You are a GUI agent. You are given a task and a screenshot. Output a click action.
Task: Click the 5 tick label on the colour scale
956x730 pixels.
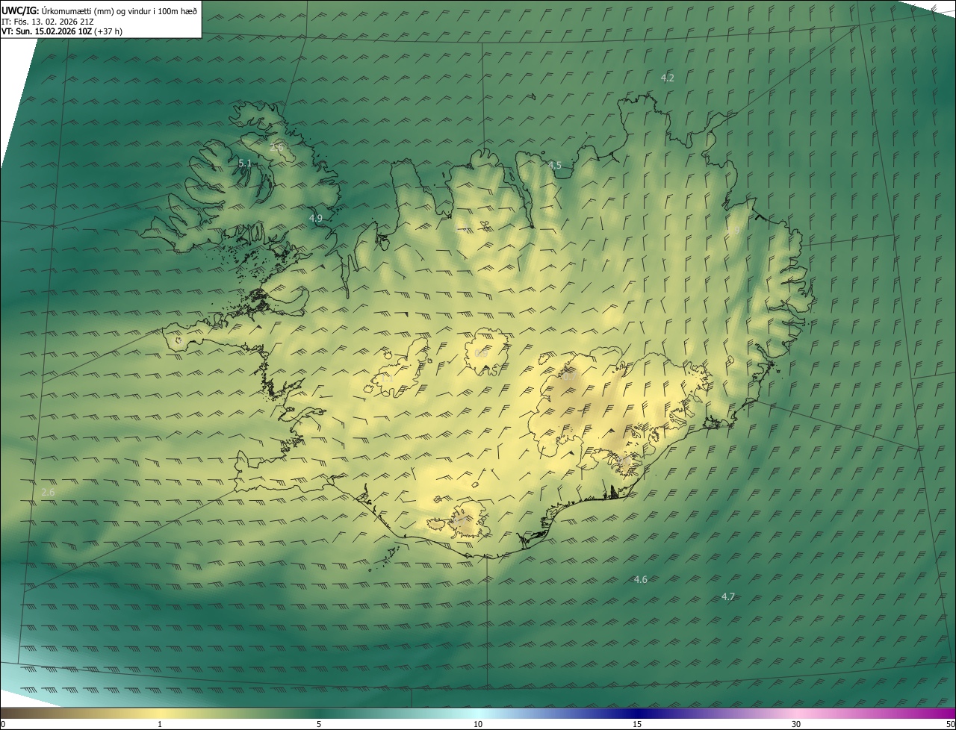tap(319, 724)
